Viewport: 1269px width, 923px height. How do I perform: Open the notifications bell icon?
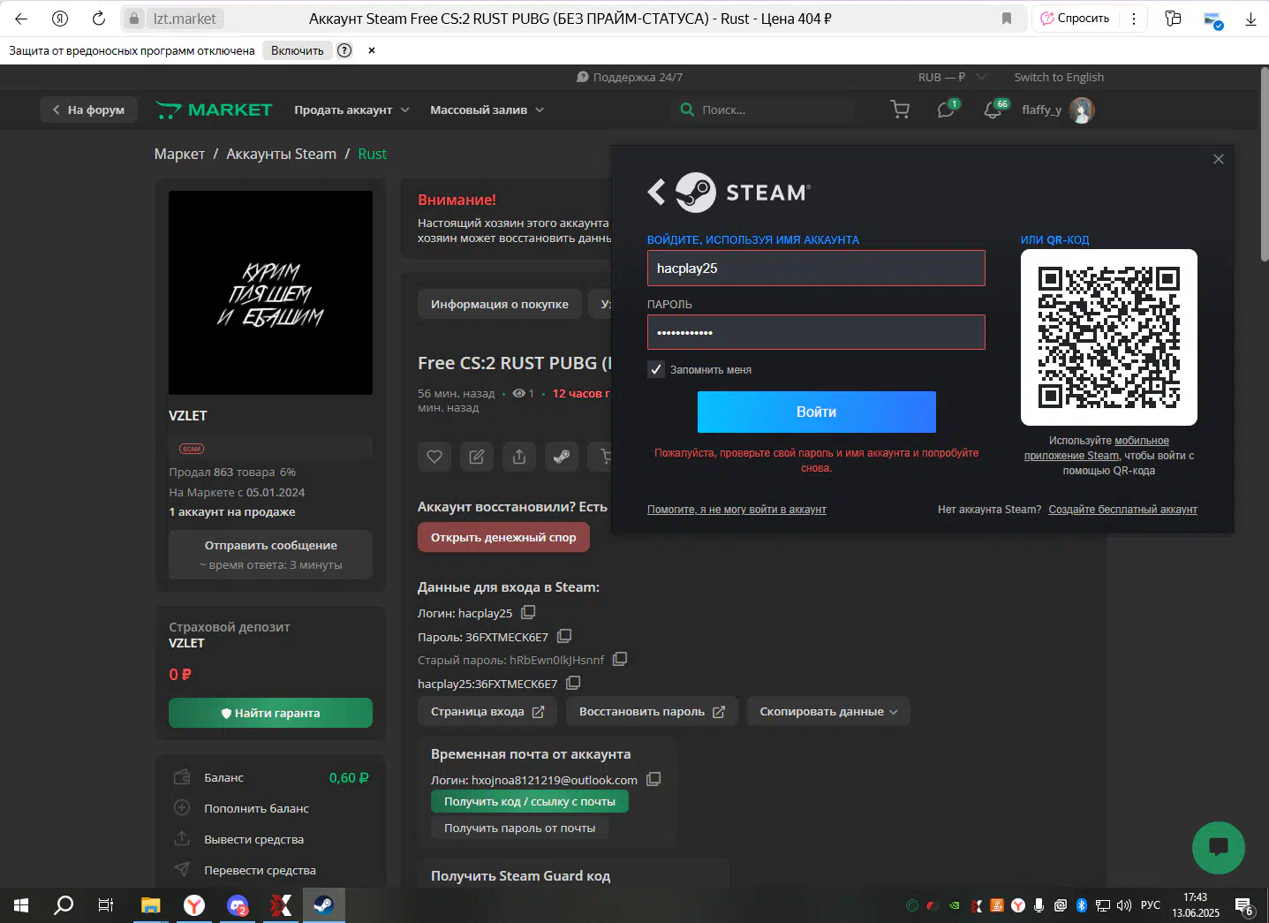click(993, 110)
